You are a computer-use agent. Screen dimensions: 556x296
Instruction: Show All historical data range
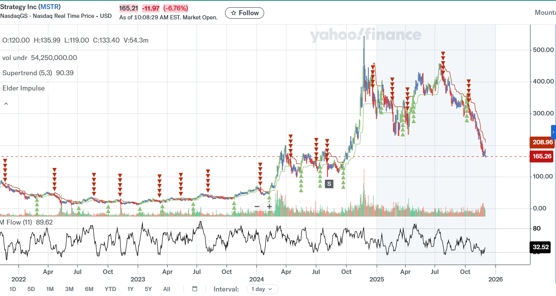pos(166,289)
